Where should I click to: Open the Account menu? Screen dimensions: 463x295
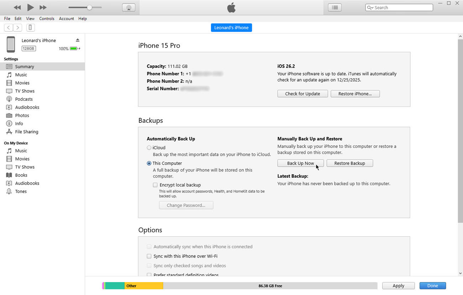tap(66, 19)
